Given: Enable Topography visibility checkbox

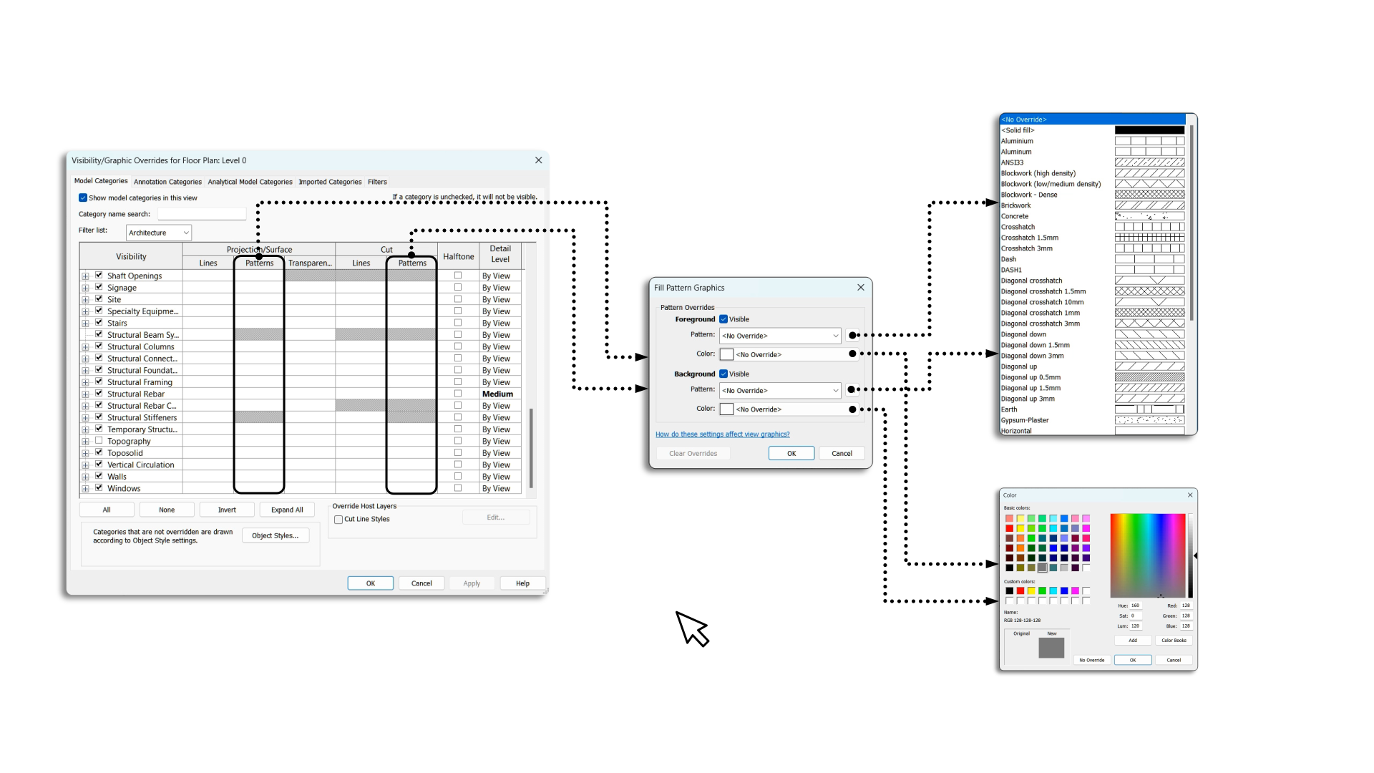Looking at the screenshot, I should 99,441.
